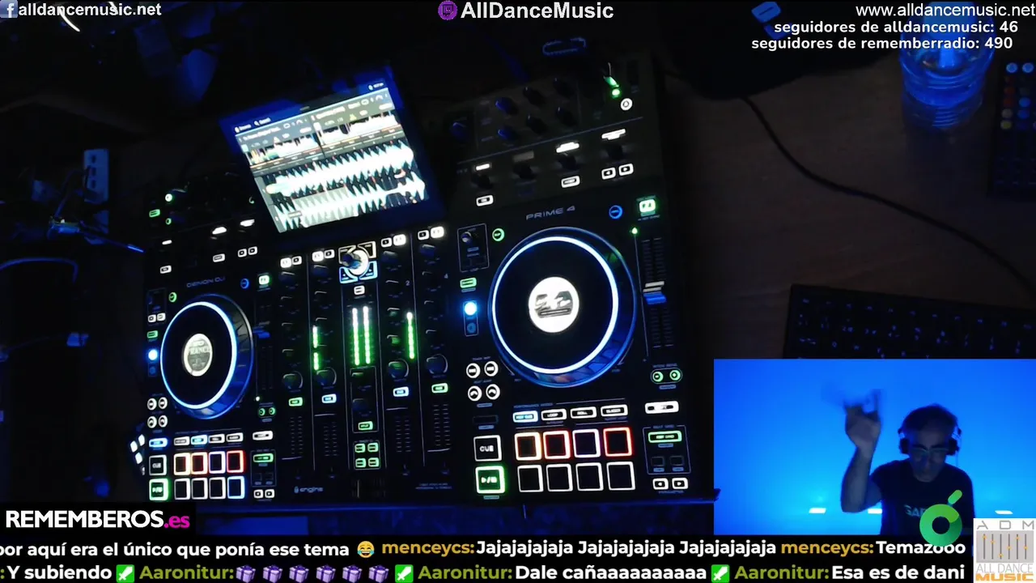1036x583 pixels.
Task: Select the AllDanceMusic channel name beside Twitch icon
Action: 537,11
